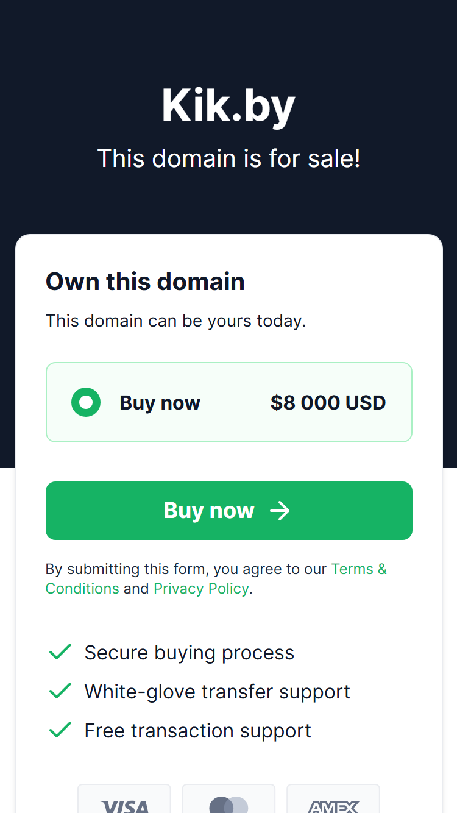457x813 pixels.
Task: Open the Terms & Conditions link
Action: [x=216, y=578]
